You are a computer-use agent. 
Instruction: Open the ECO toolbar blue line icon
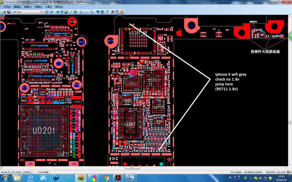pos(71,12)
